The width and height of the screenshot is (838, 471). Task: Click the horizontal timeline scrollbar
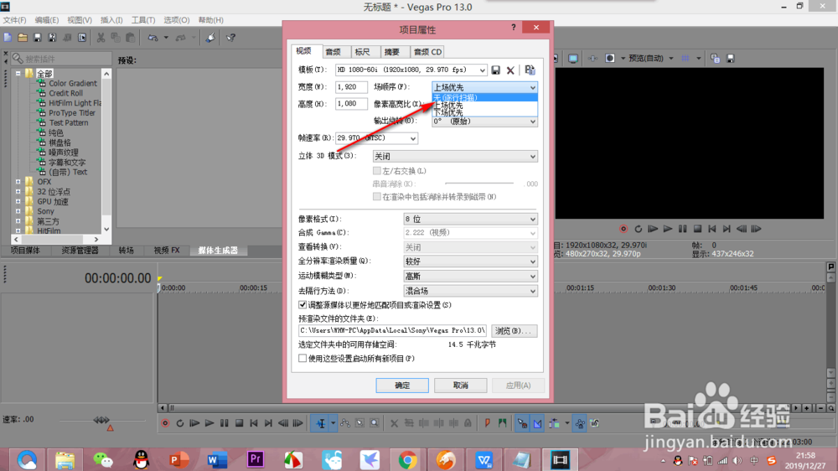(476, 408)
